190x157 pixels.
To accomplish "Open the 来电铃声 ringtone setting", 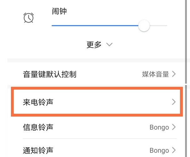I will pyautogui.click(x=38, y=102).
